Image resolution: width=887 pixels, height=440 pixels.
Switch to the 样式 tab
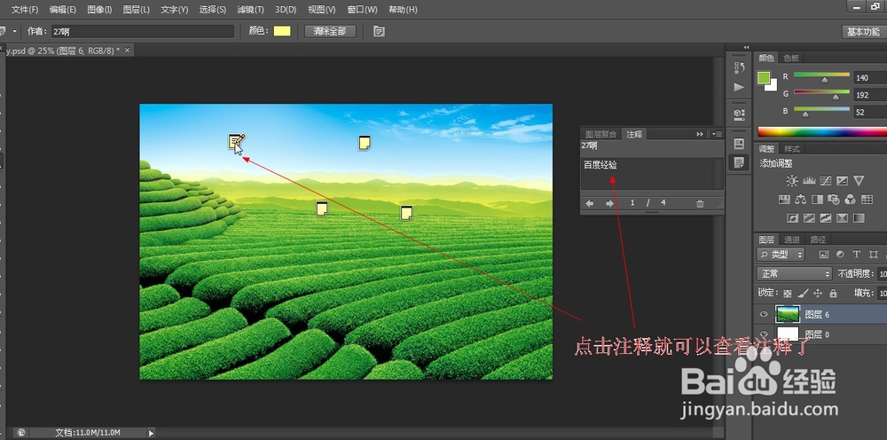click(792, 149)
